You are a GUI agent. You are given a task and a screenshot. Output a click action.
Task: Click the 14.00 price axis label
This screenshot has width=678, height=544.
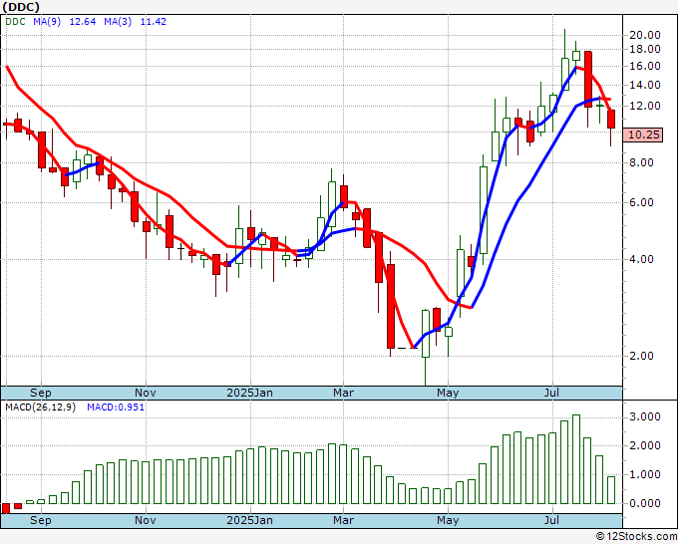tap(644, 85)
